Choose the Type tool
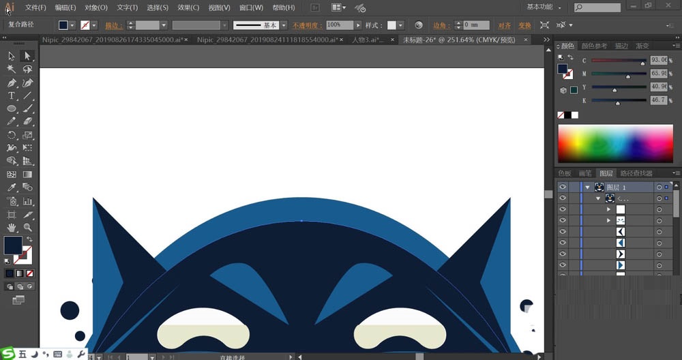Image resolution: width=682 pixels, height=360 pixels. [x=12, y=95]
